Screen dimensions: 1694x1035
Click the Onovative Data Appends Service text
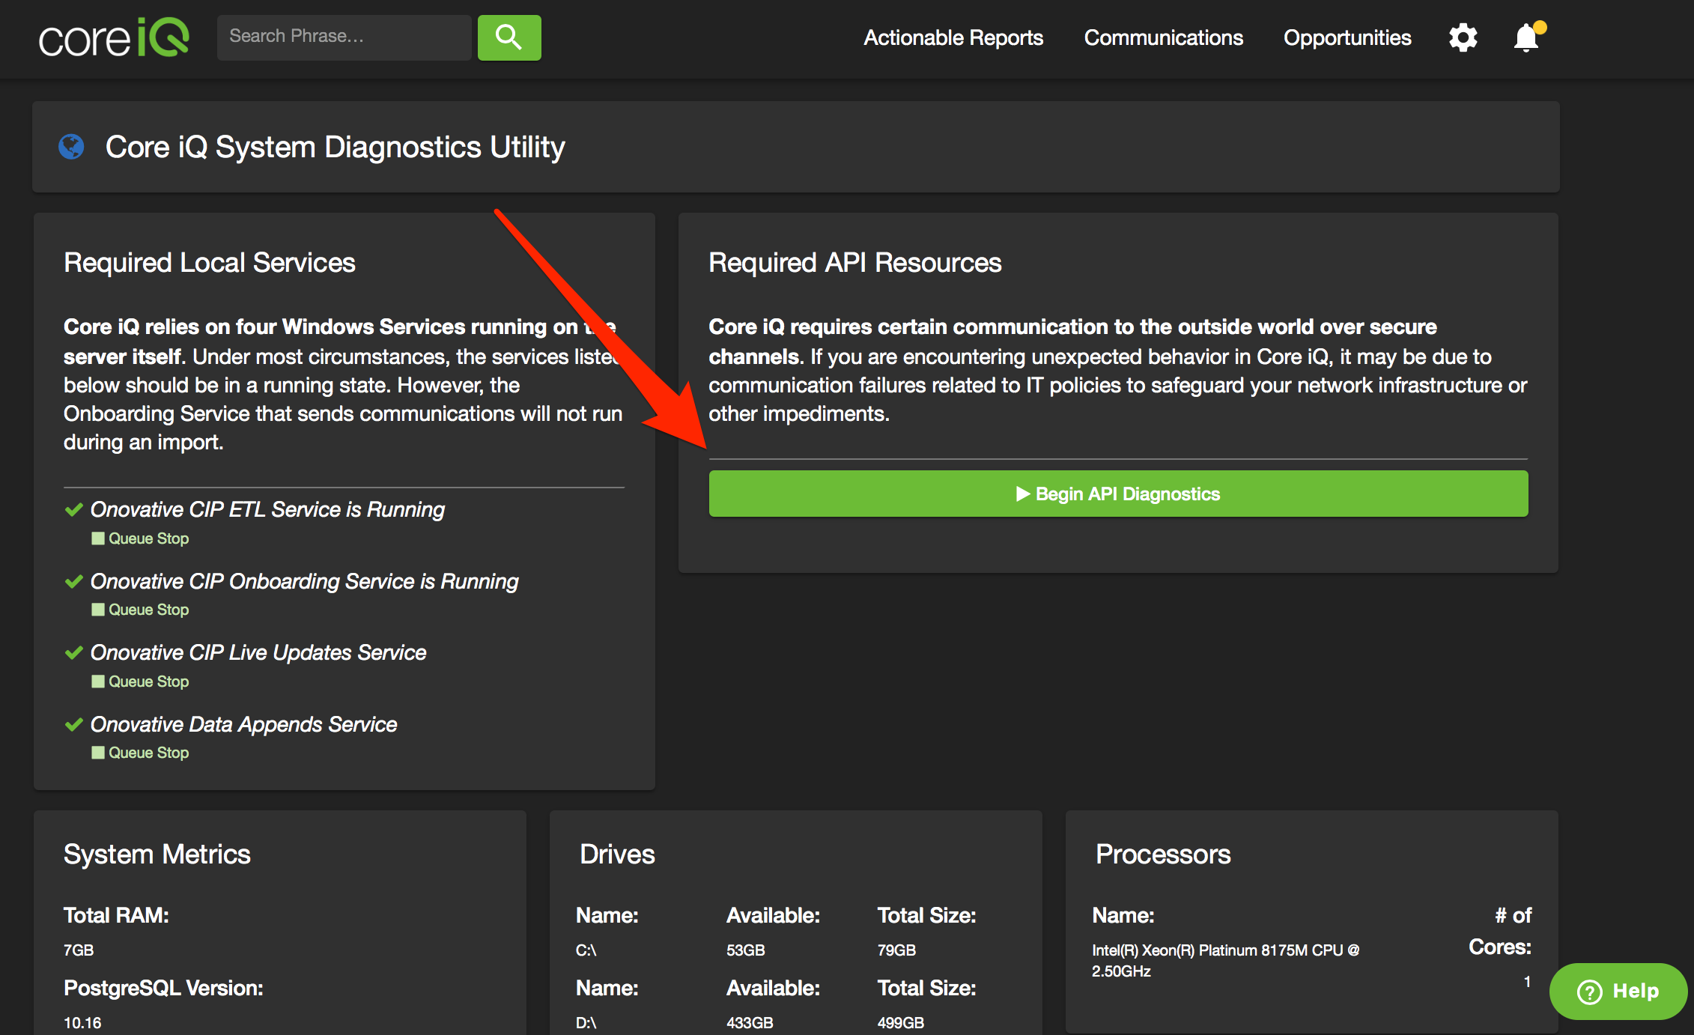(243, 725)
